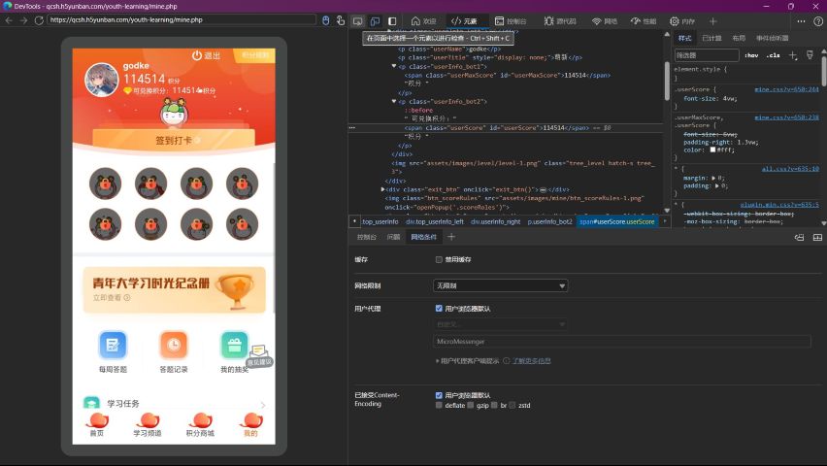Image resolution: width=827 pixels, height=466 pixels.
Task: Open the Sources (源代码) tab
Action: pos(560,21)
